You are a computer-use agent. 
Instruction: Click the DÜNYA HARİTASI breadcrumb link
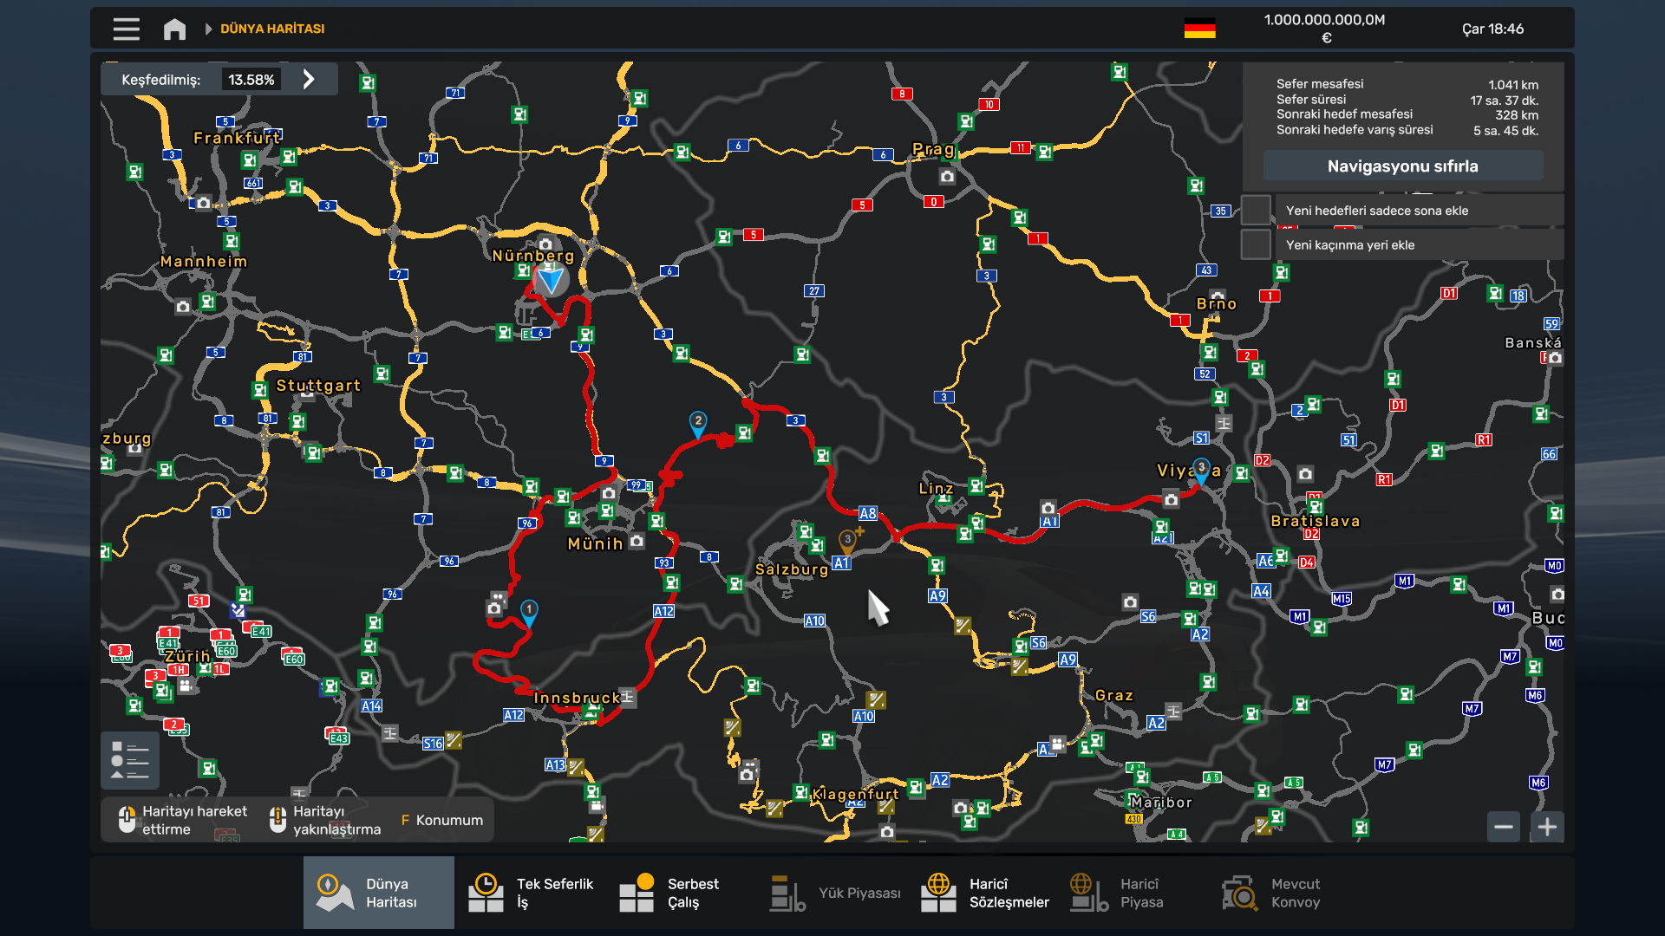click(272, 29)
